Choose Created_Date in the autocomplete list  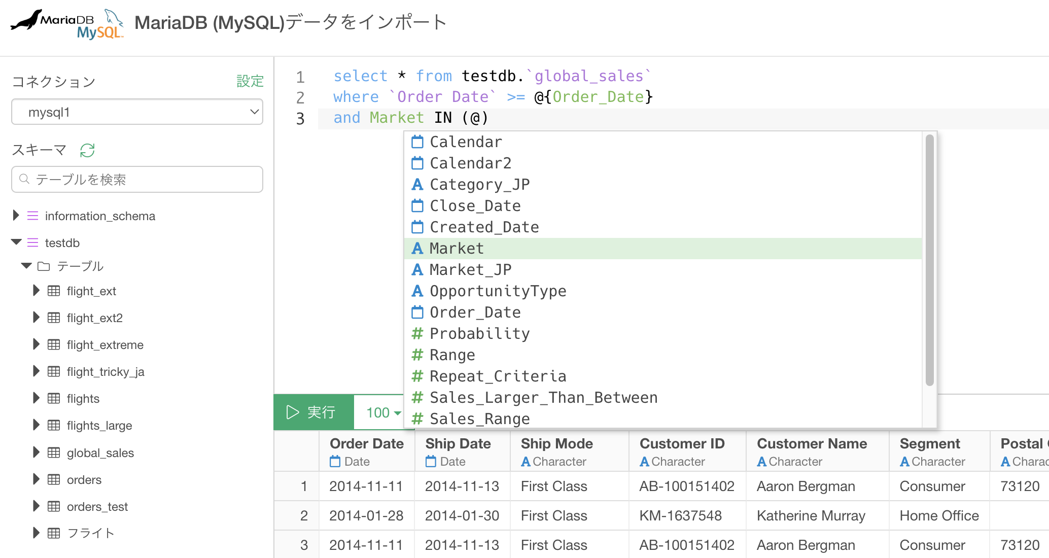(x=663, y=227)
